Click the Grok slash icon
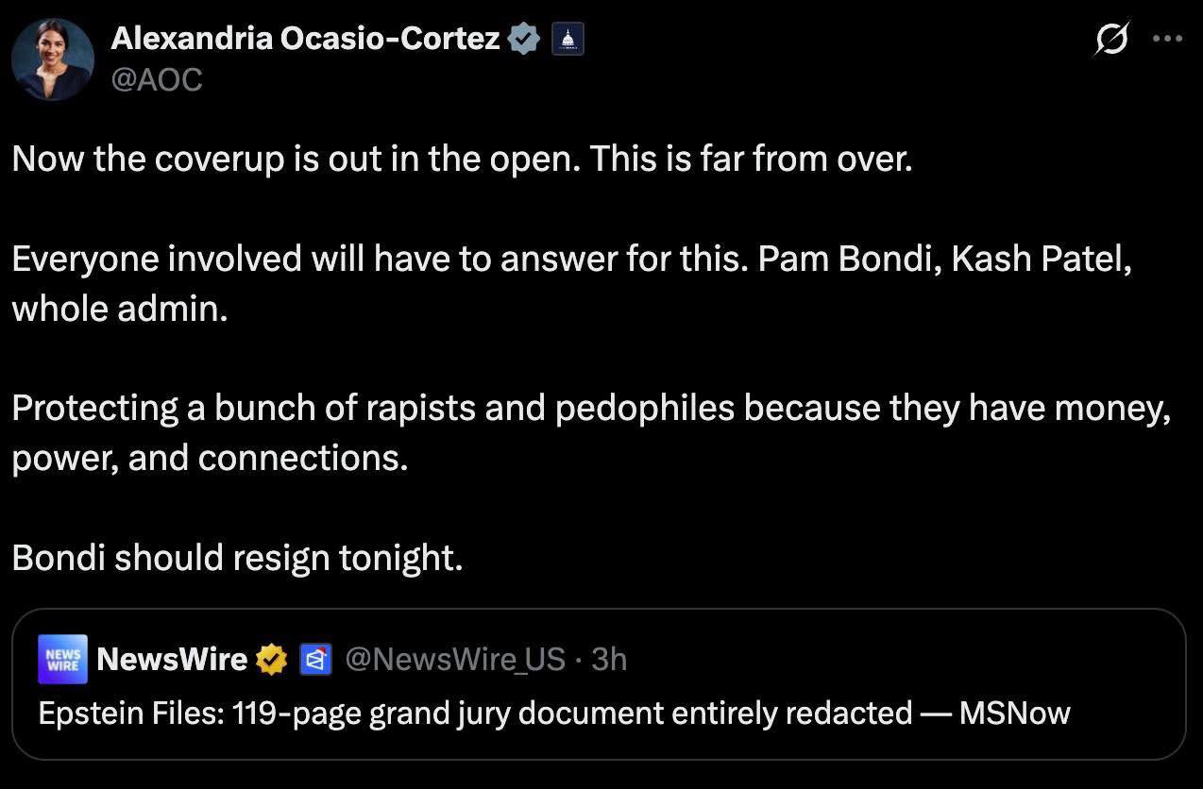This screenshot has height=789, width=1203. click(1111, 41)
